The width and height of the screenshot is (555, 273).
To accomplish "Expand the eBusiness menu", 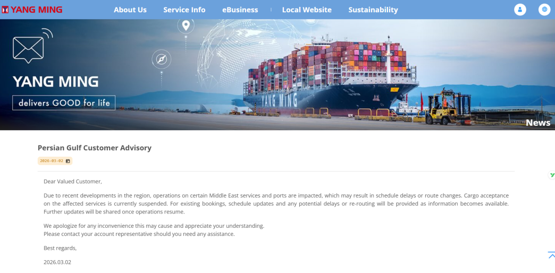I will [240, 10].
